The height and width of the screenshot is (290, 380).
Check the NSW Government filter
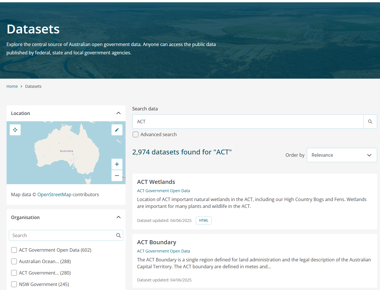pos(14,284)
